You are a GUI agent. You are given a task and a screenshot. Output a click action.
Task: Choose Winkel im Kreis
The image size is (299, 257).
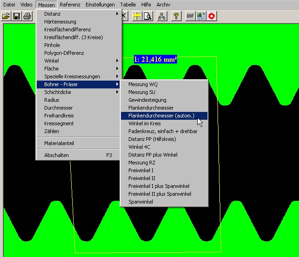164,123
